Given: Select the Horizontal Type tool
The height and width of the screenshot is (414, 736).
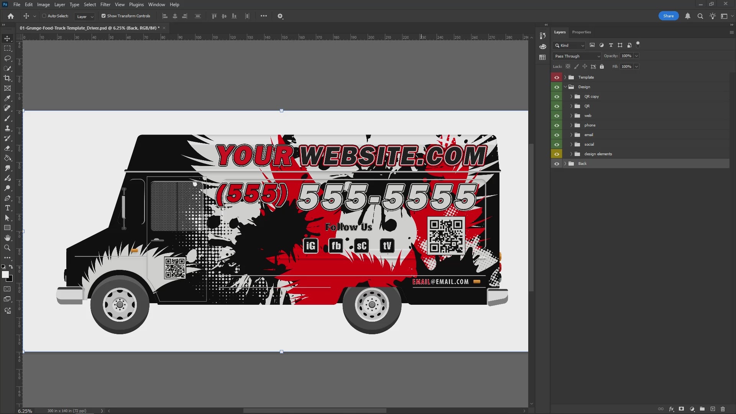Looking at the screenshot, I should 7,208.
